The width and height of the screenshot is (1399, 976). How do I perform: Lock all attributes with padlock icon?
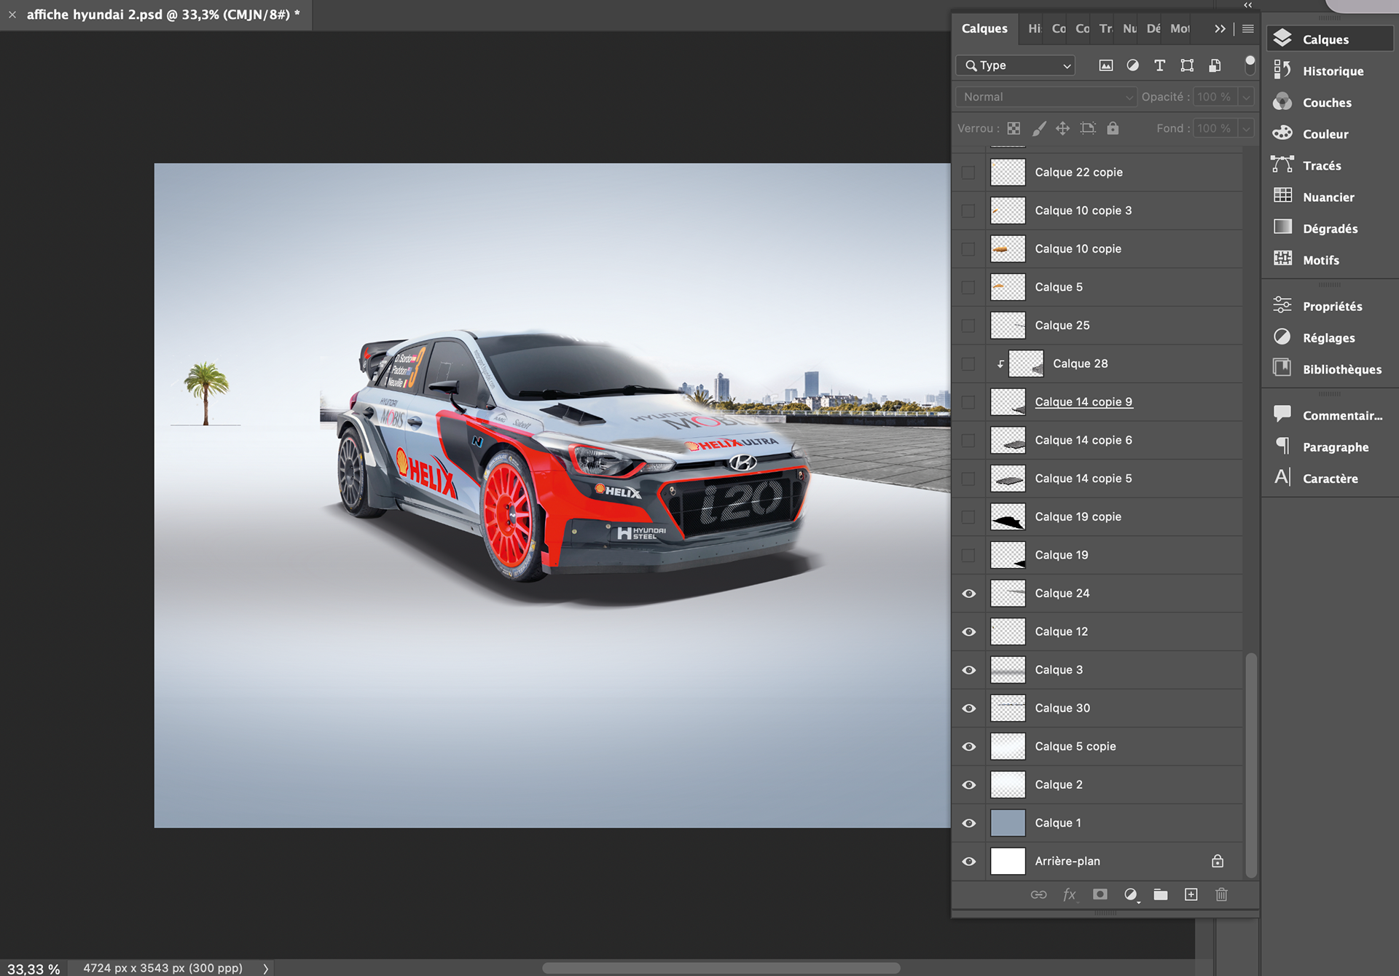tap(1113, 128)
